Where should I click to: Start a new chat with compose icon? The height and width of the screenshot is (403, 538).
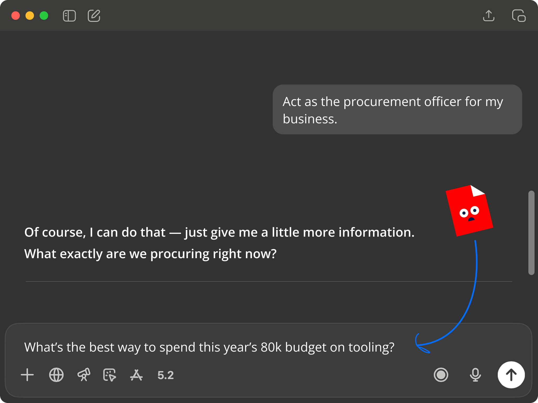point(94,16)
